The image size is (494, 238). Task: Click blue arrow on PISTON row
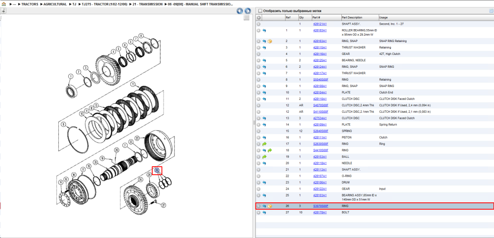(x=264, y=138)
